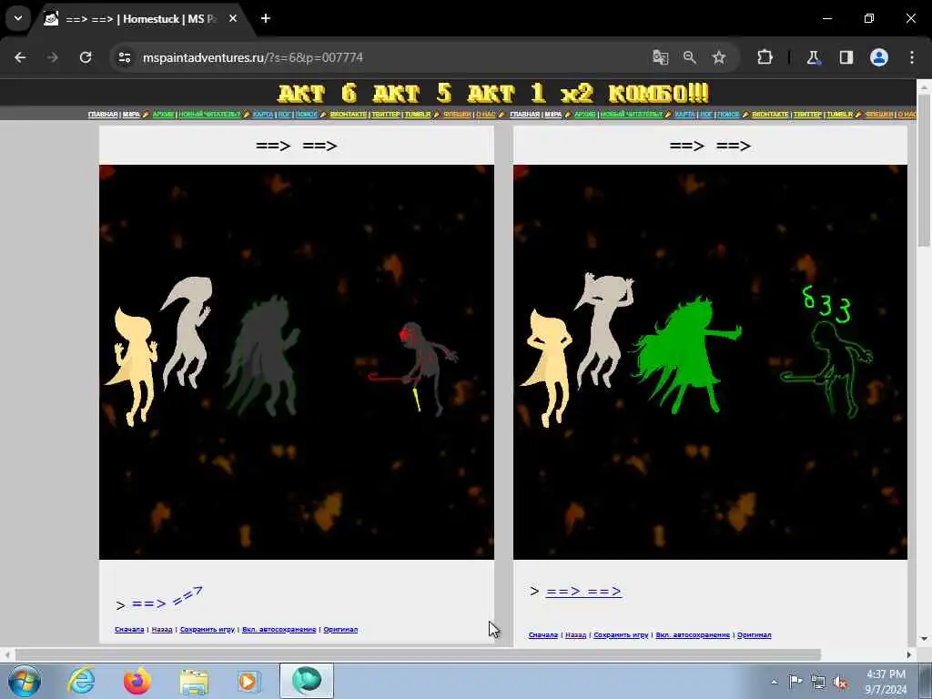The height and width of the screenshot is (699, 932).
Task: Click Сохранить игру in right panel
Action: pyautogui.click(x=621, y=634)
